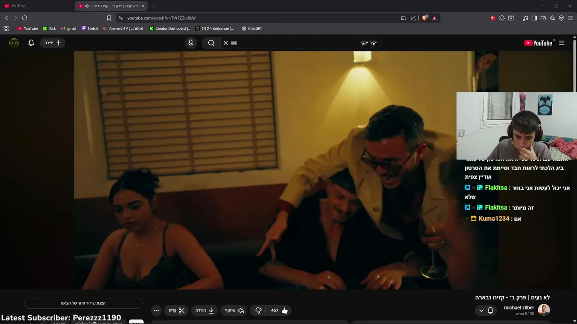
Task: Dislike the video with thumbs down
Action: point(259,310)
